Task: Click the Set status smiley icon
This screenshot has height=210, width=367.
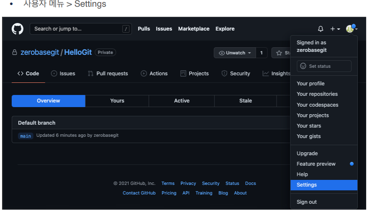Action: tap(303, 66)
